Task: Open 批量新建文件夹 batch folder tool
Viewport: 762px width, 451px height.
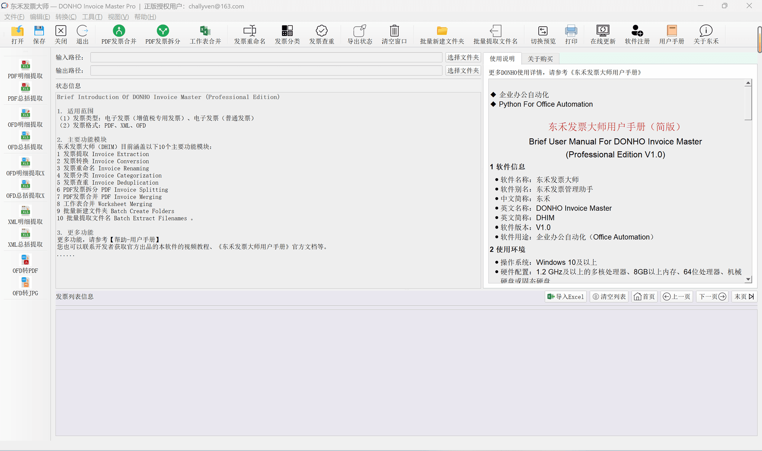Action: (x=442, y=35)
